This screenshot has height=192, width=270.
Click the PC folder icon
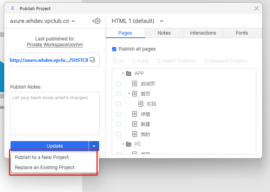(129, 144)
